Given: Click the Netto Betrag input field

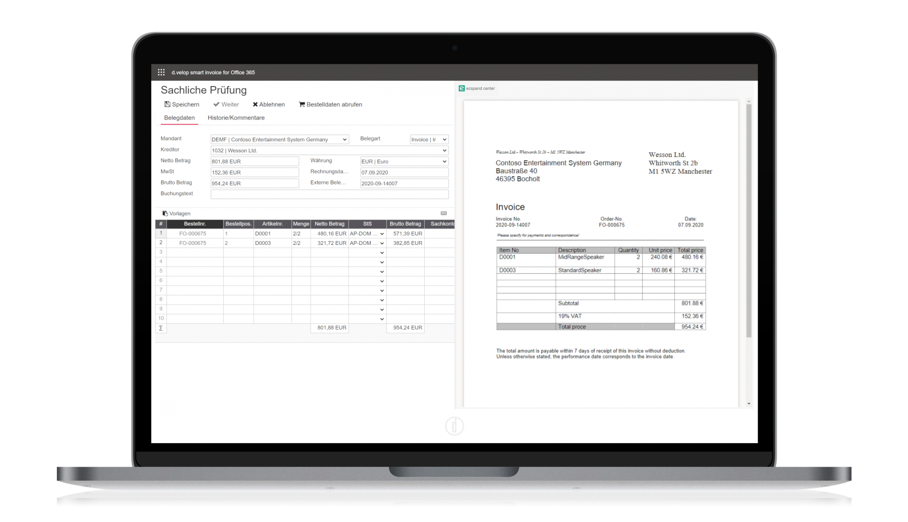Looking at the screenshot, I should point(254,161).
